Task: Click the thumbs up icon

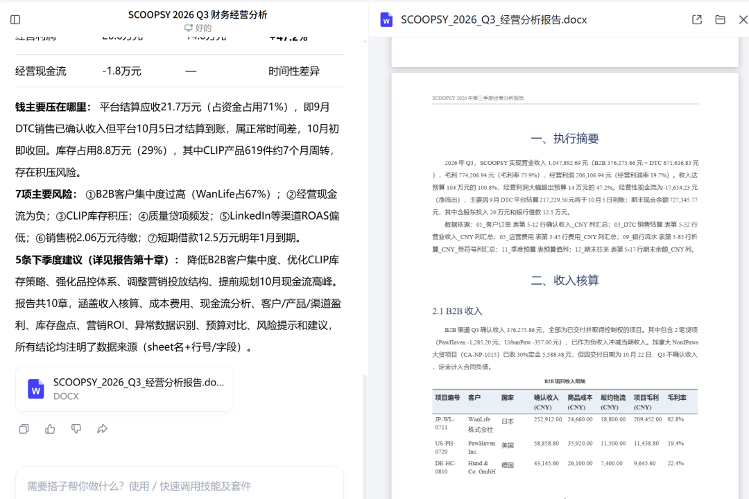Action: pyautogui.click(x=50, y=429)
